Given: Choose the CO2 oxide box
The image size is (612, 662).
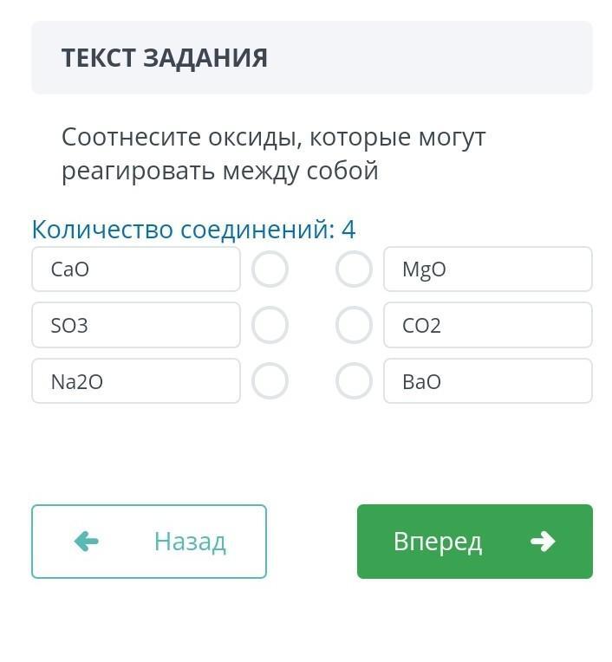Looking at the screenshot, I should [x=488, y=326].
